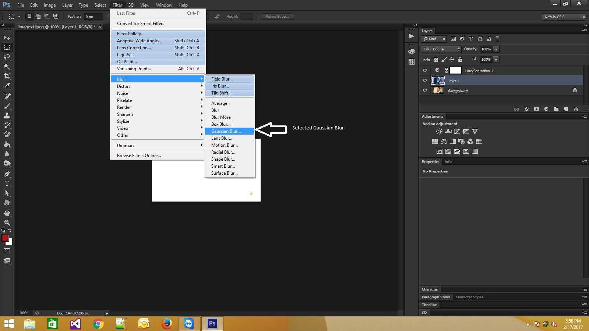The height and width of the screenshot is (331, 589).
Task: Hide the Background layer eye icon
Action: [x=425, y=90]
